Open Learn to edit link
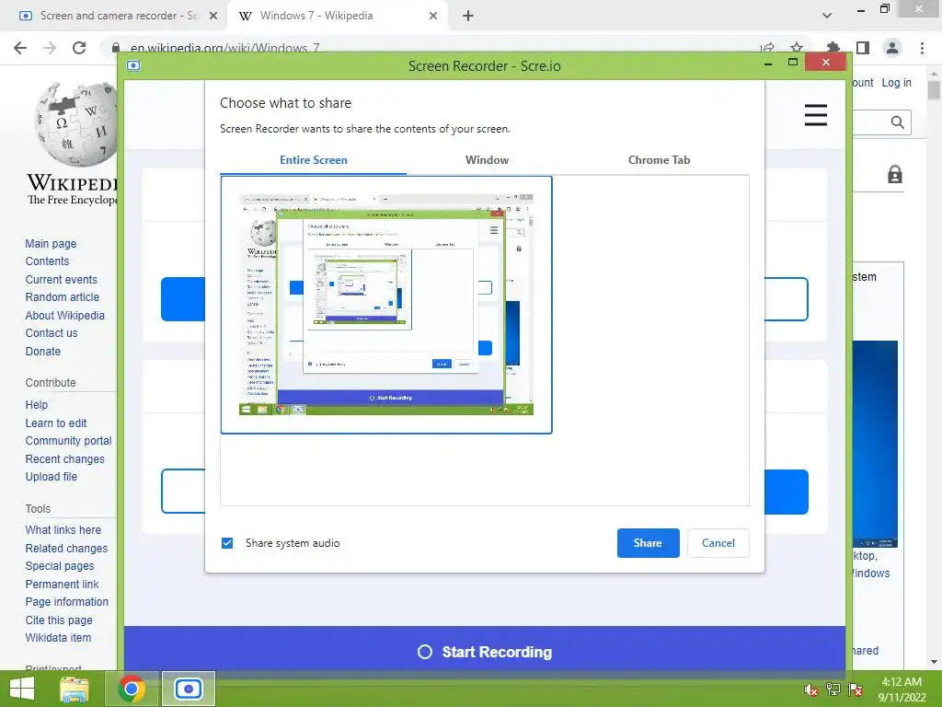This screenshot has width=942, height=707. 55,423
